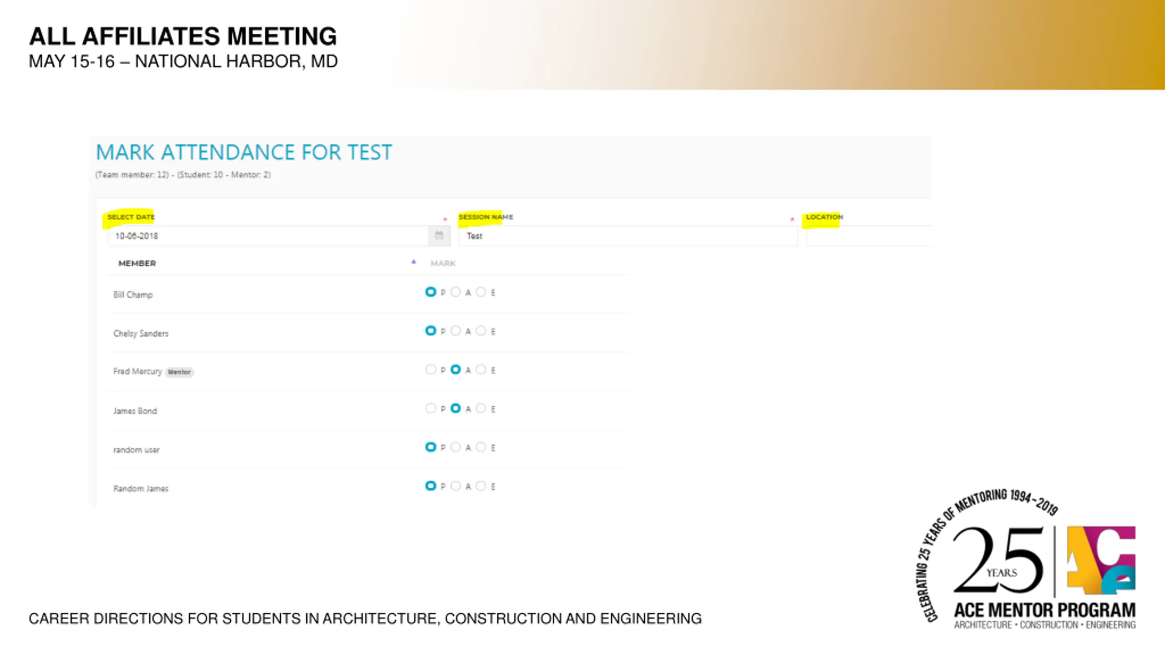Image resolution: width=1165 pixels, height=655 pixels.
Task: Mark random user as Absent
Action: pyautogui.click(x=456, y=447)
